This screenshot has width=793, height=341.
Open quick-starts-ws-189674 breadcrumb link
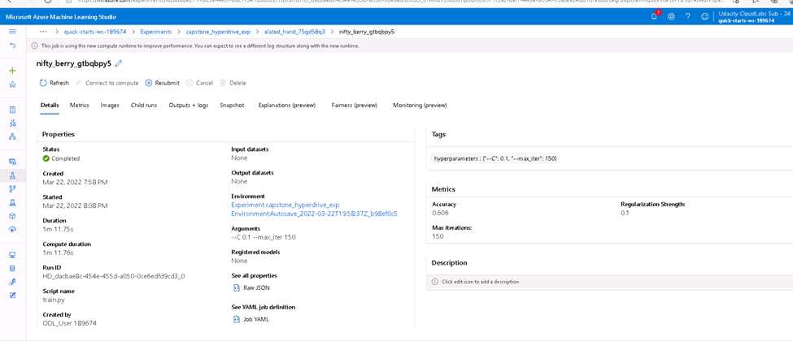coord(95,32)
